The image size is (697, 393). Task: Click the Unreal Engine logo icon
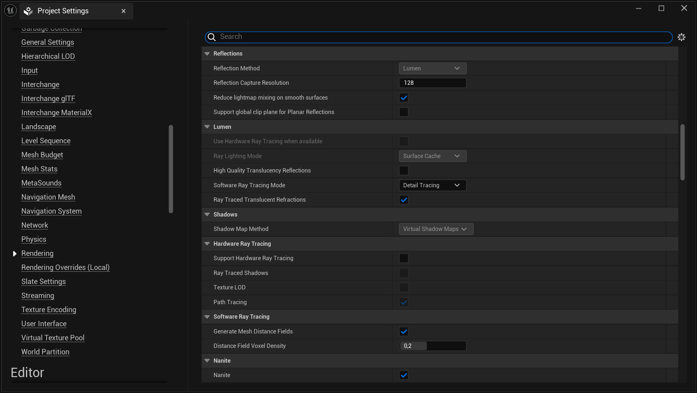[10, 10]
